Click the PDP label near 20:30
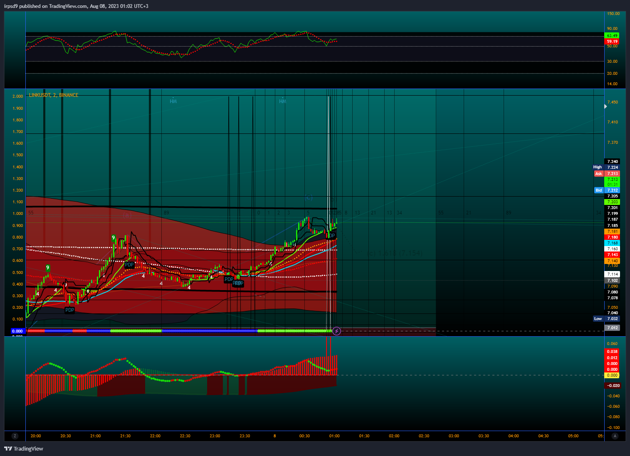The image size is (630, 456). (x=69, y=310)
